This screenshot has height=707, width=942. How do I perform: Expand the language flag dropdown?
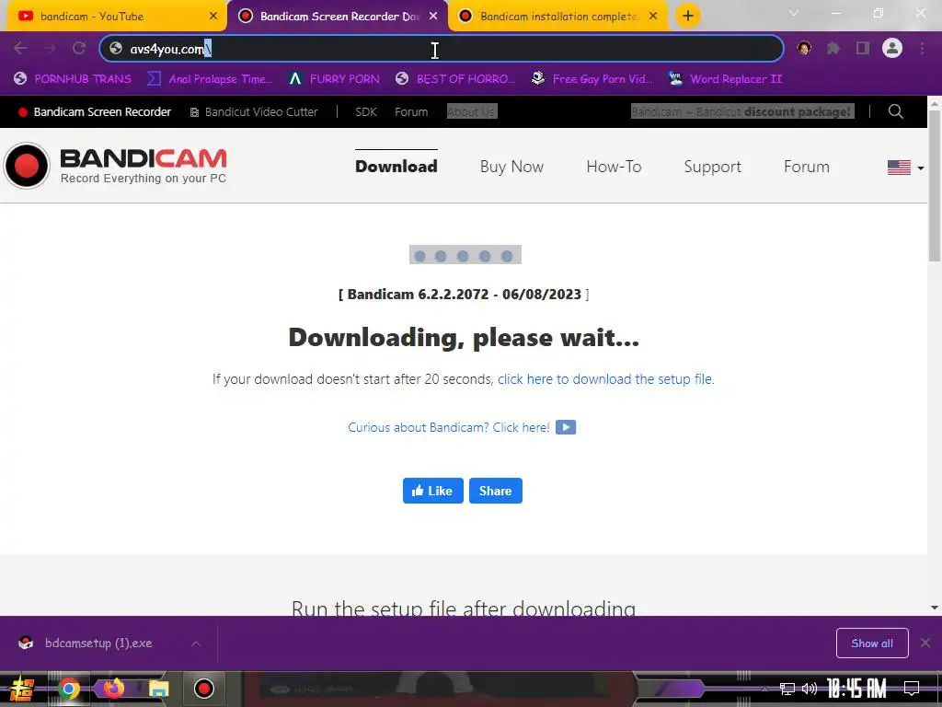905,168
